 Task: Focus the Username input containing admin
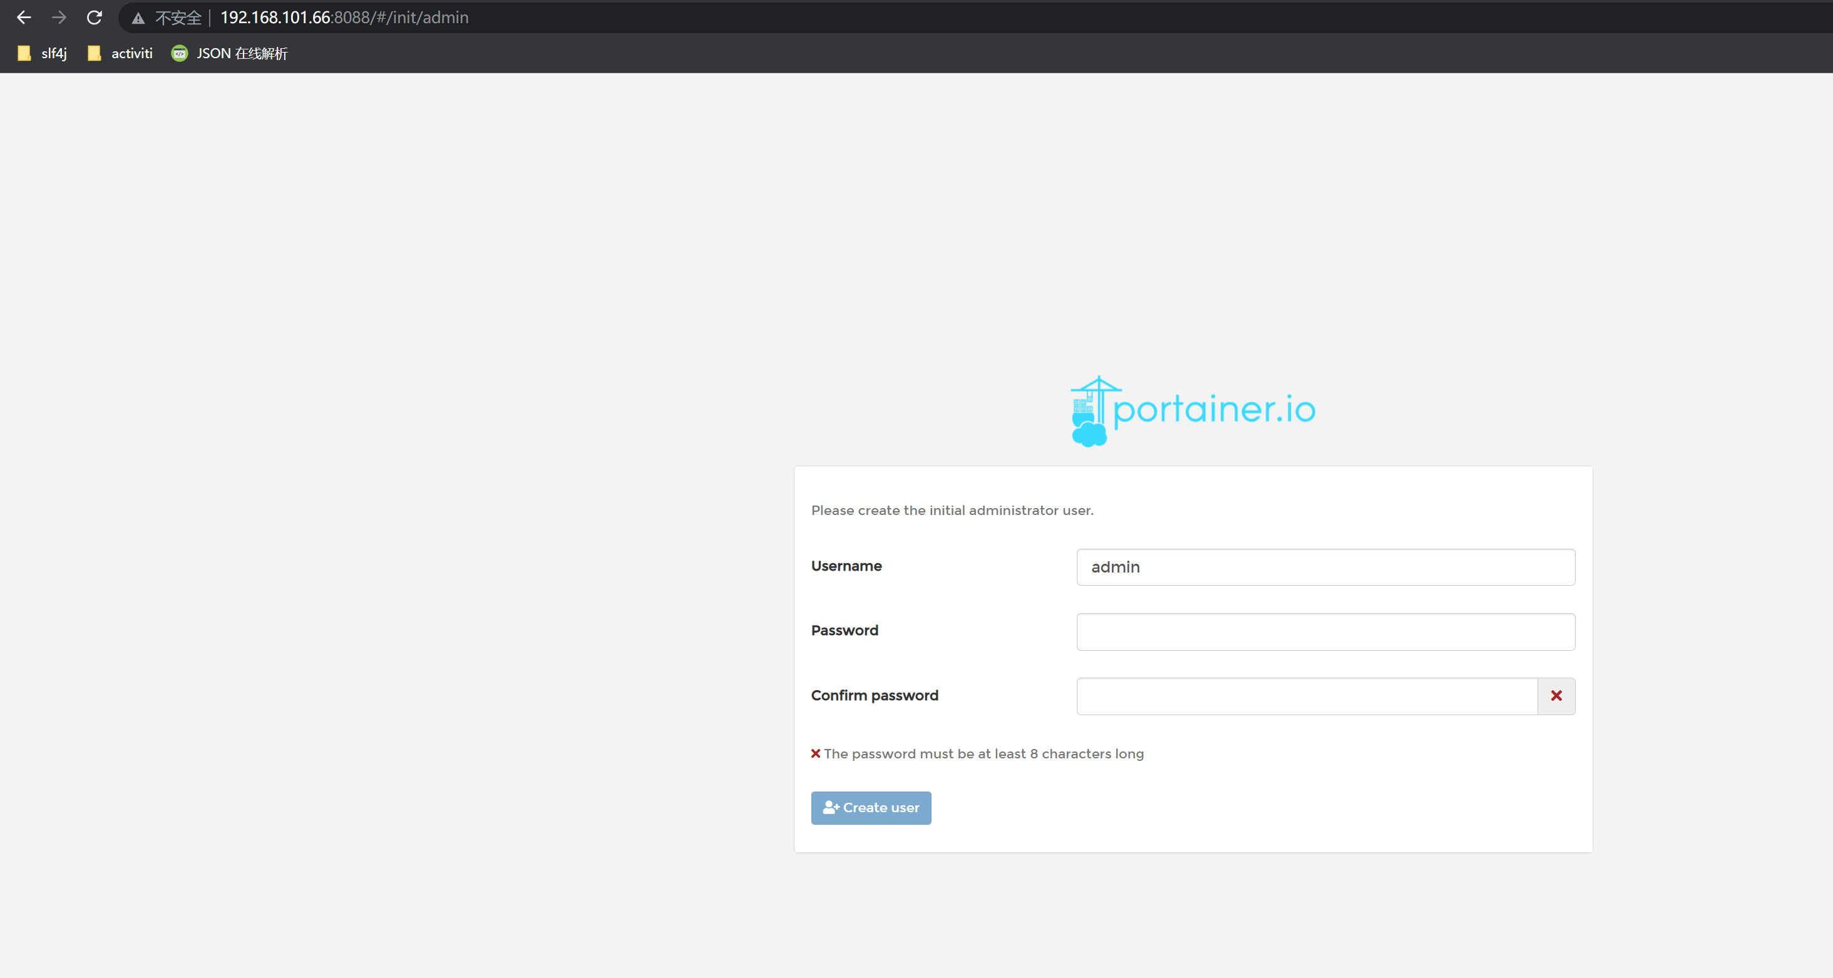(1325, 567)
